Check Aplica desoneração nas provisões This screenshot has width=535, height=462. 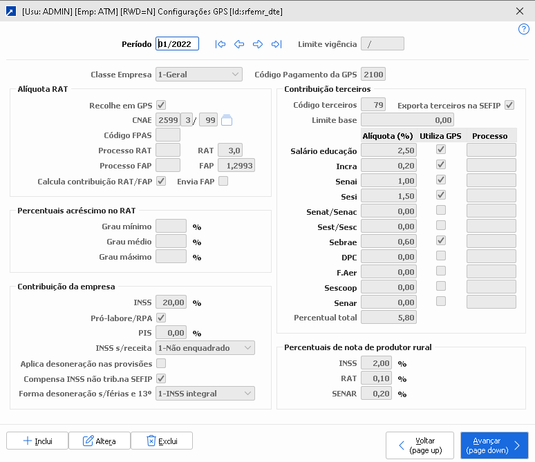pos(161,363)
